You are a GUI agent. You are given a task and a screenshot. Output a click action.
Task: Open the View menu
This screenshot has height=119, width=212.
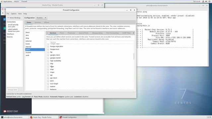click(x=20, y=14)
